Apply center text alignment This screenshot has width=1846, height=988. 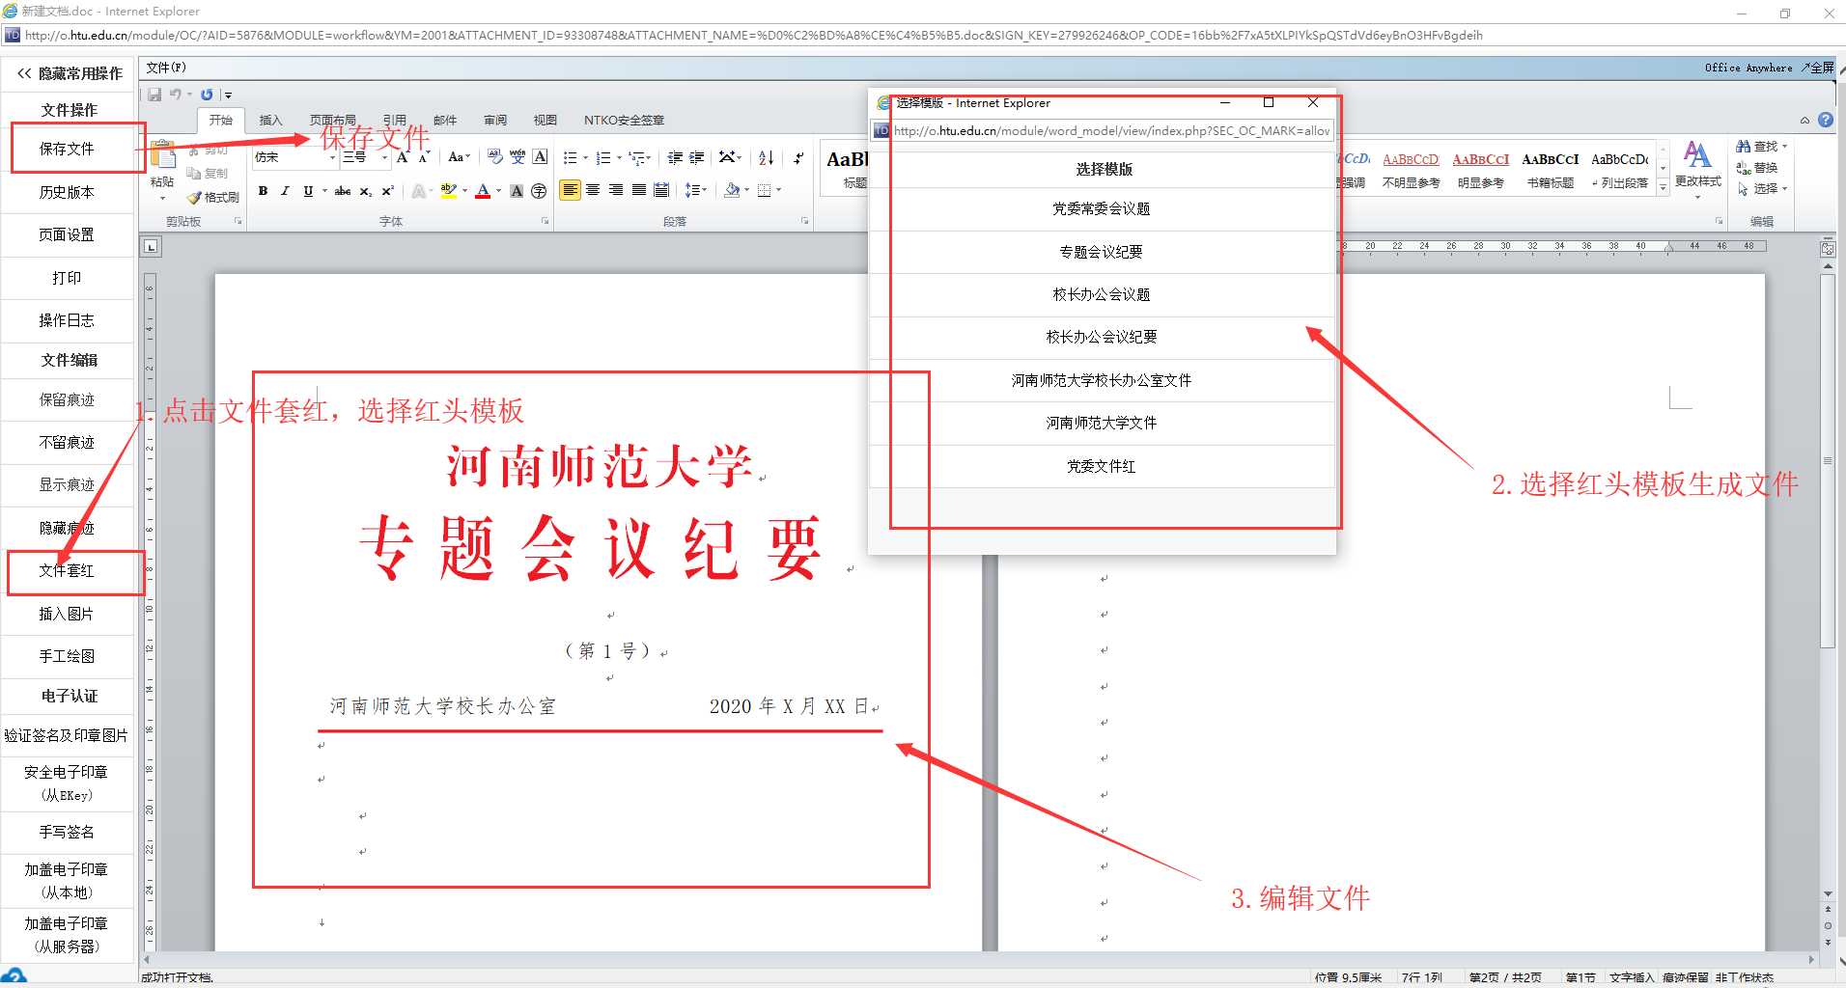pyautogui.click(x=593, y=191)
